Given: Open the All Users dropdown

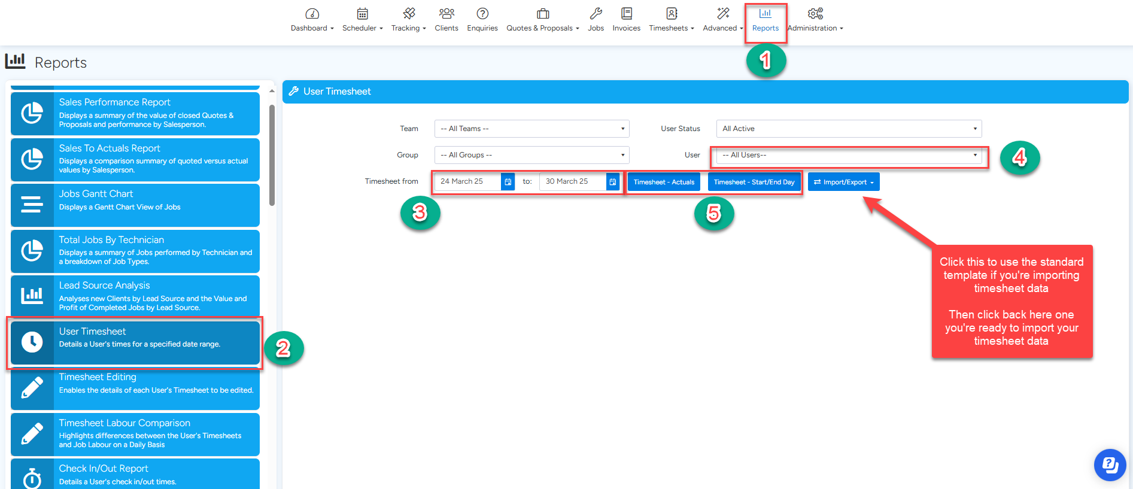Looking at the screenshot, I should click(848, 155).
